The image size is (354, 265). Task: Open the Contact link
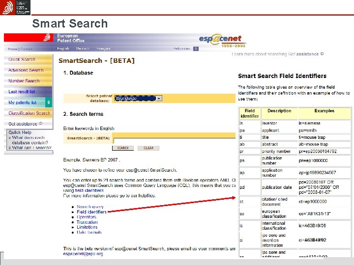(x=26, y=49)
